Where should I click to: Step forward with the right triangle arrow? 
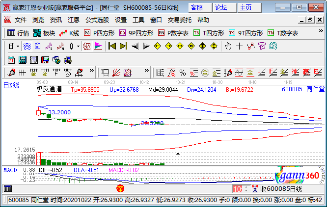pos(146,46)
